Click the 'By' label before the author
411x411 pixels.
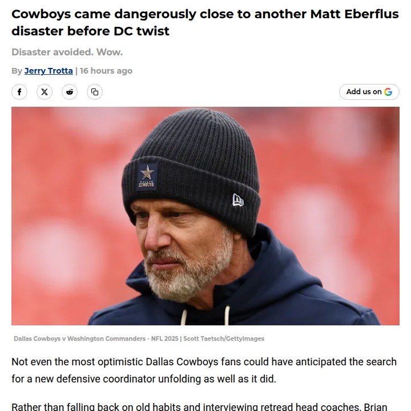(17, 71)
